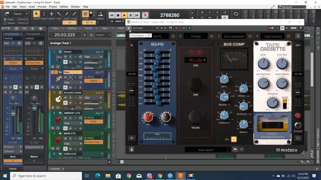Open the Marks module icon
The image size is (321, 180).
point(100,14)
